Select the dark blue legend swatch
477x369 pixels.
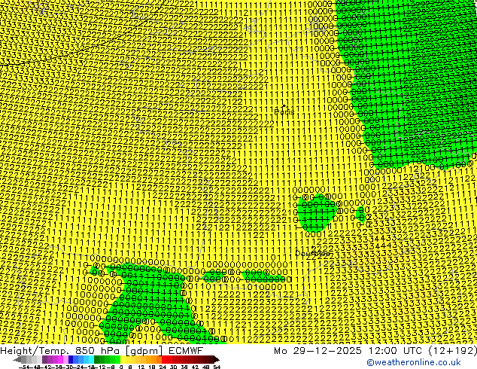(x=71, y=360)
